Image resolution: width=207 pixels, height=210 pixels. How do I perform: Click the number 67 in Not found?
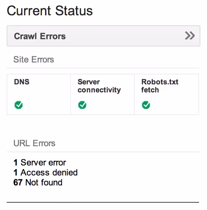pos(18,182)
